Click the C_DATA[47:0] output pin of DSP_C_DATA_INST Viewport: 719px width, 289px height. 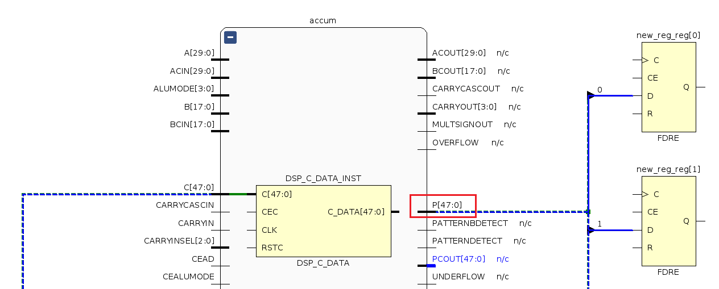click(x=356, y=212)
